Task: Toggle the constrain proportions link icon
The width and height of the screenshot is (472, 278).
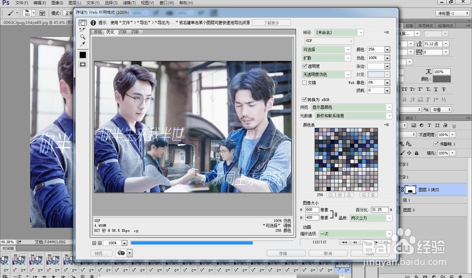Action: point(336,214)
